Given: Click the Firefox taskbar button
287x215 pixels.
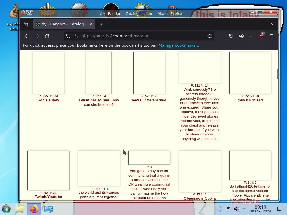Looking at the screenshot, I should coord(34,209).
